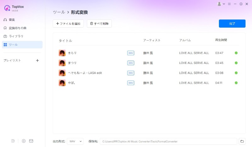Click album thumbnail for やば。
This screenshot has width=252, height=147.
pos(62,83)
